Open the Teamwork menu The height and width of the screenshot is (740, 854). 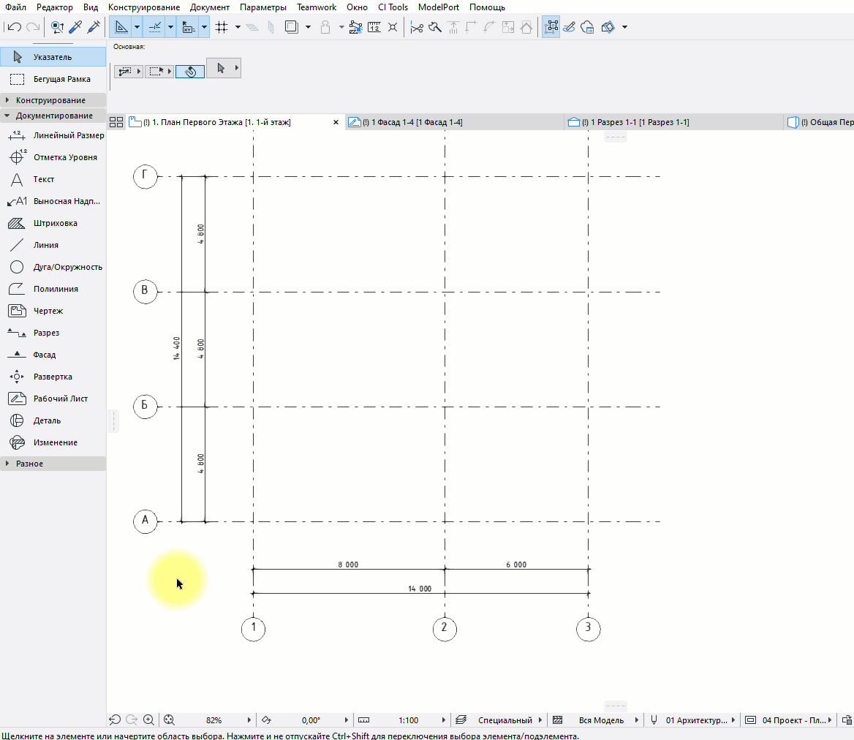click(x=317, y=7)
